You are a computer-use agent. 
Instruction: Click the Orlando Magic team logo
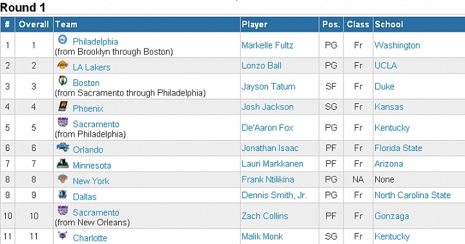[63, 147]
